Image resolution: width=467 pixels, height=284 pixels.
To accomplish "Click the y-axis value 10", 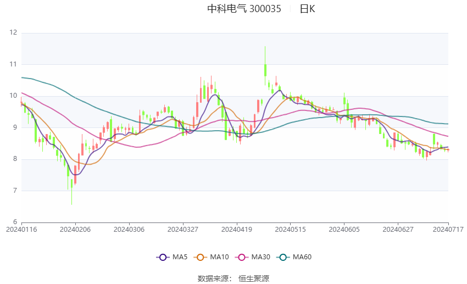I will pos(13,96).
